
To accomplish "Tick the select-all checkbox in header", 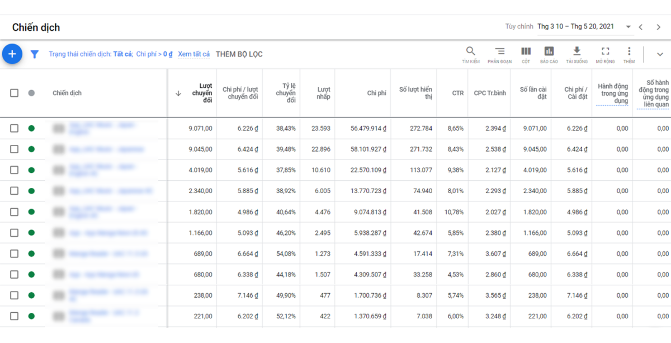I will click(15, 93).
